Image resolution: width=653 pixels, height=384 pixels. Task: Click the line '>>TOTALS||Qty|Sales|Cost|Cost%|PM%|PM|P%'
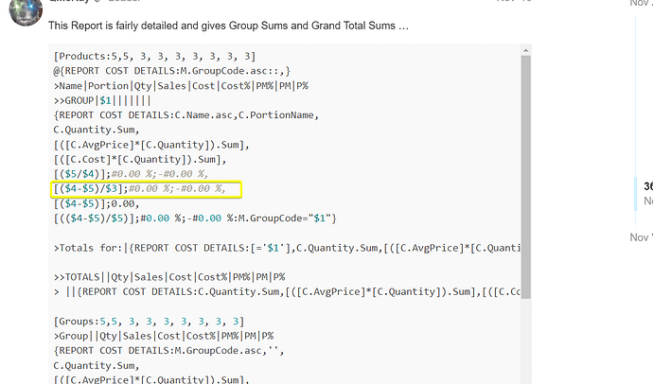click(169, 277)
